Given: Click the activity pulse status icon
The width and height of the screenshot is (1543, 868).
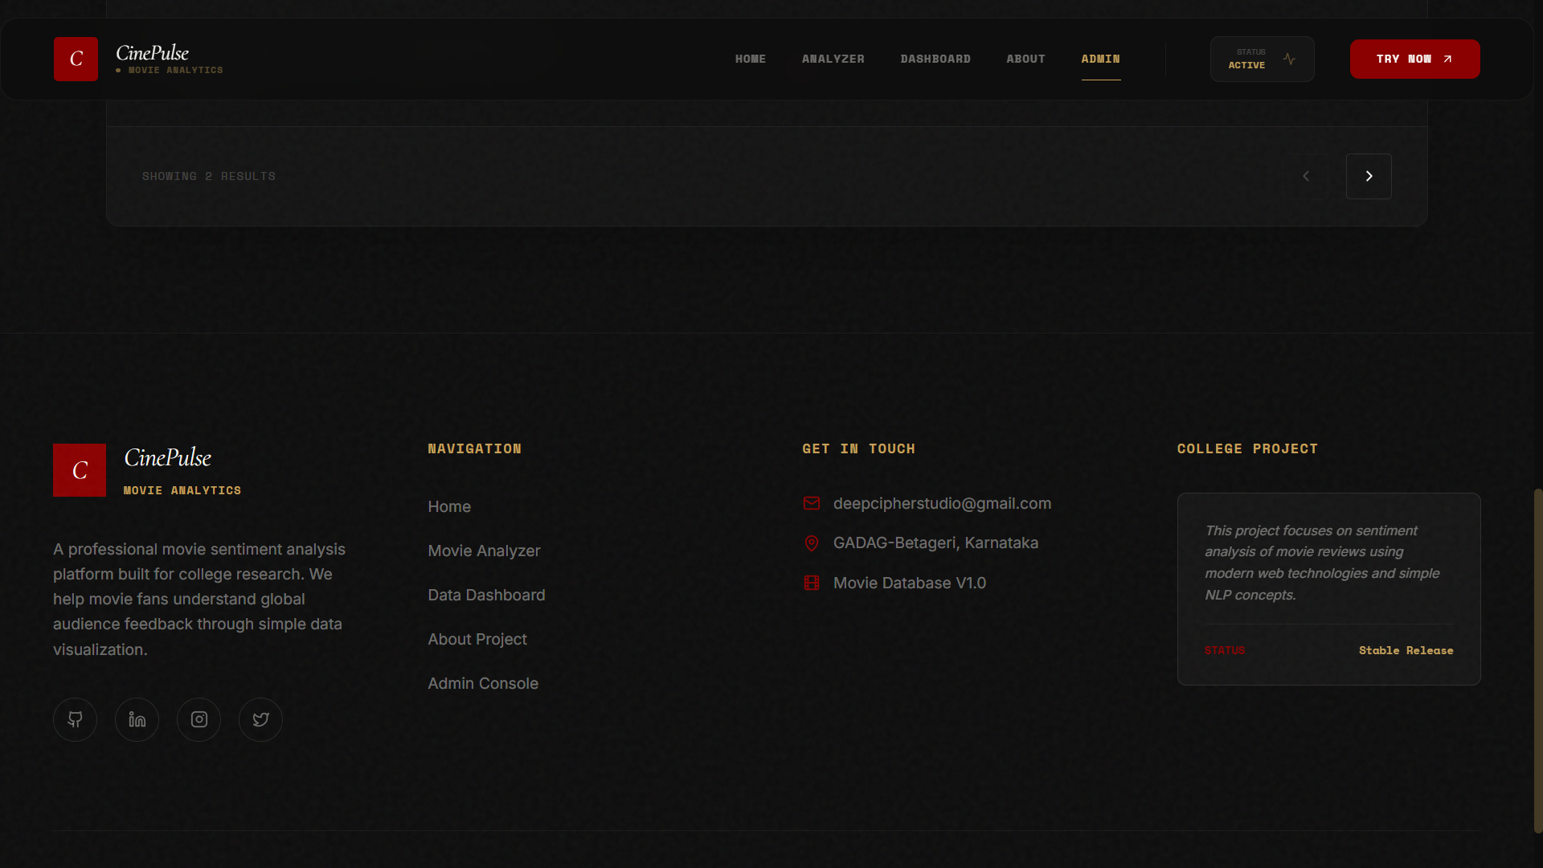Looking at the screenshot, I should pos(1289,59).
